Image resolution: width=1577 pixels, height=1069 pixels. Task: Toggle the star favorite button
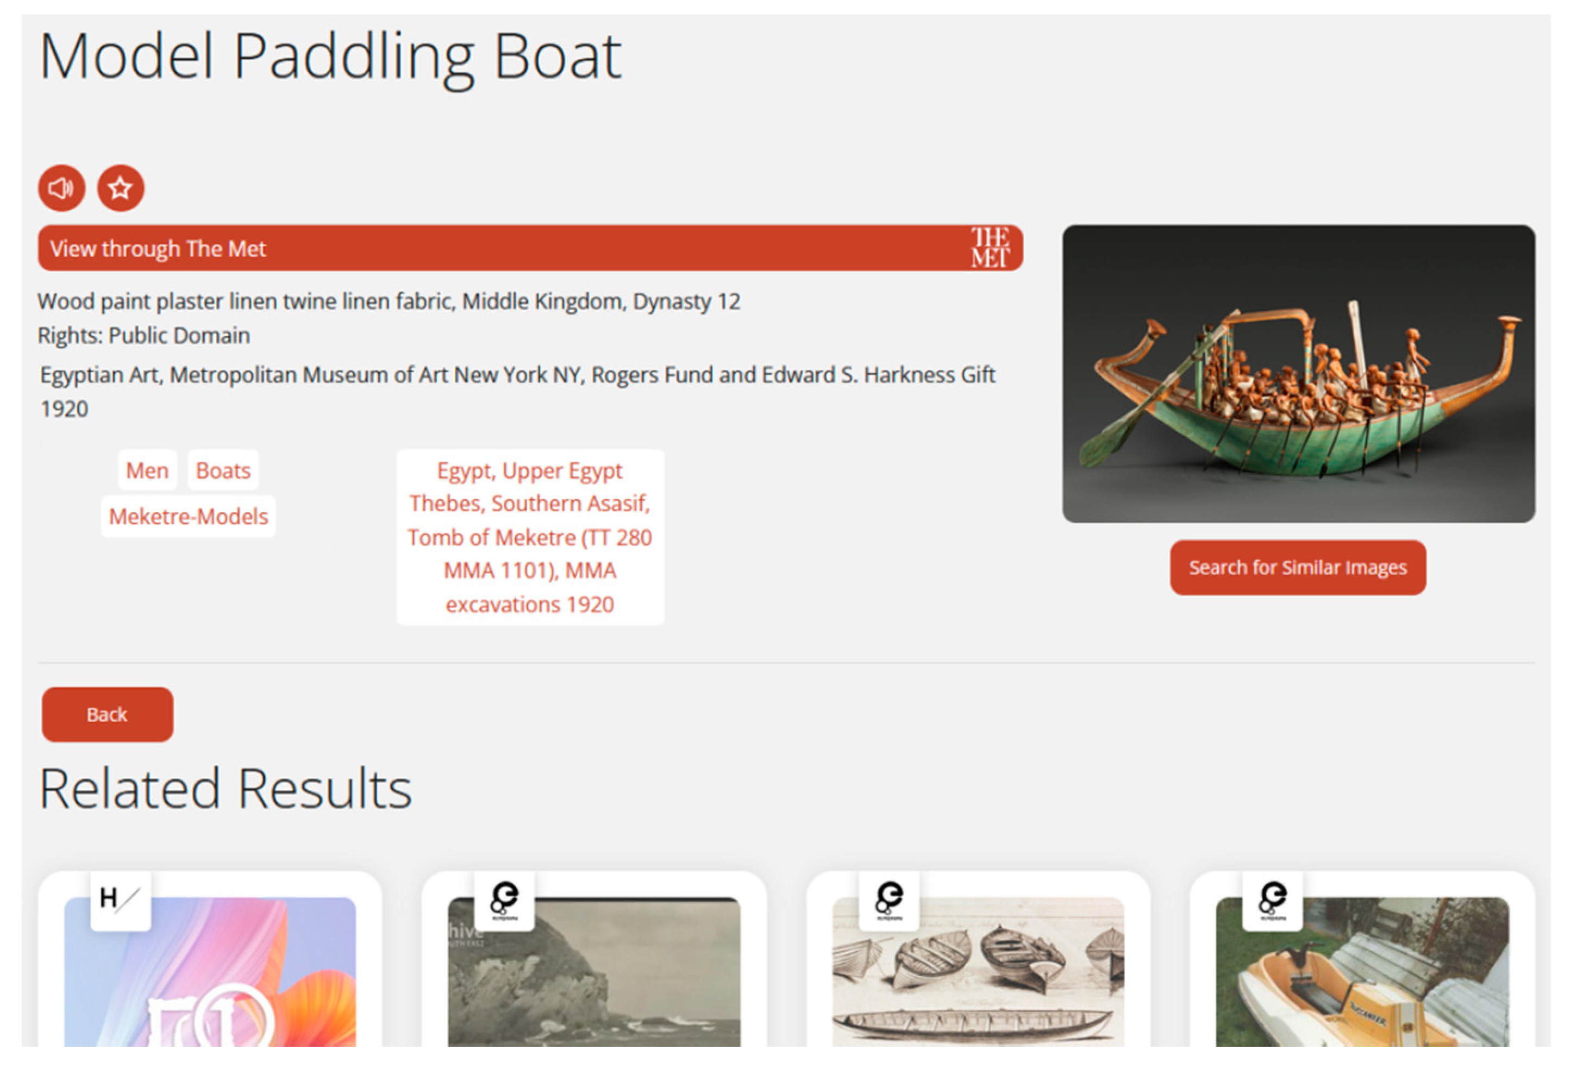pos(120,188)
